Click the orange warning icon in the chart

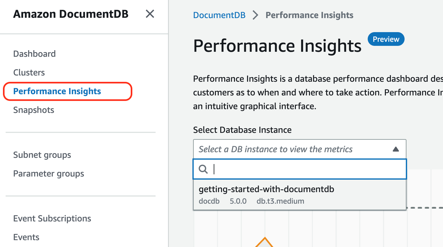tap(265, 243)
